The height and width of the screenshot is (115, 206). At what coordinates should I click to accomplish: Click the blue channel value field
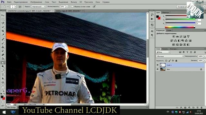pyautogui.click(x=199, y=23)
